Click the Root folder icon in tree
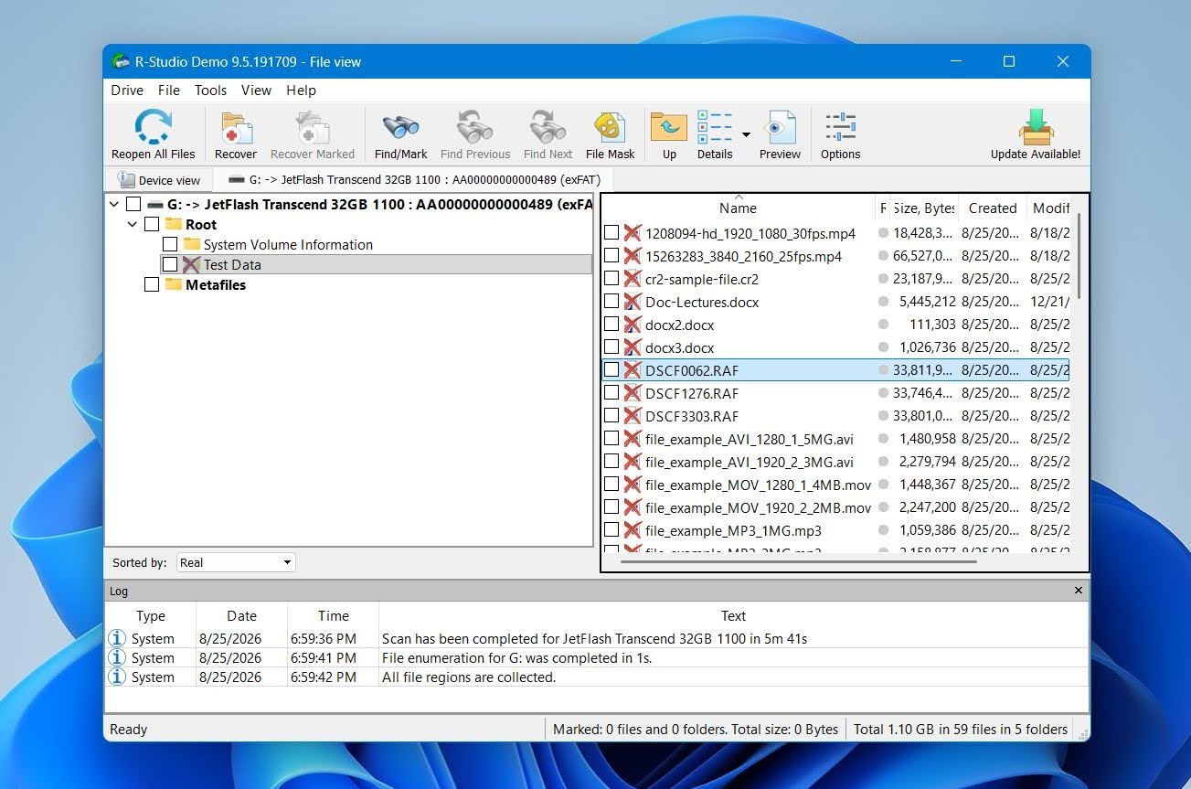Viewport: 1191px width, 789px height. 174,224
